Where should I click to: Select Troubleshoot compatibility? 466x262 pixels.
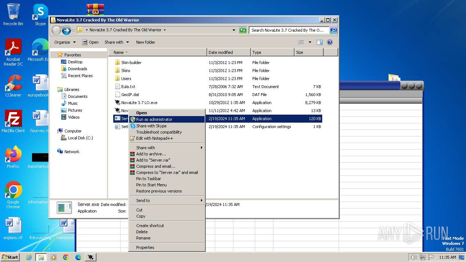click(x=167, y=132)
